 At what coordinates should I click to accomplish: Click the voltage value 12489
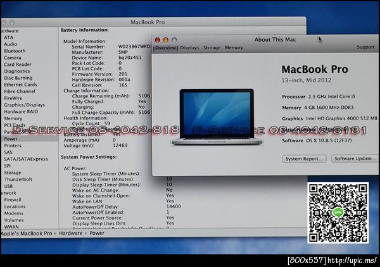[120, 146]
